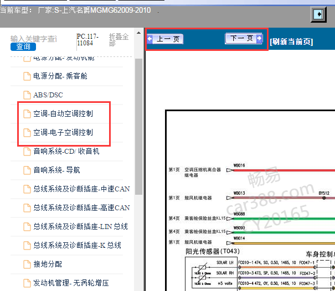Click document icon beside 发动机管理-无涡轮增压
The height and width of the screenshot is (291, 335).
[27, 283]
